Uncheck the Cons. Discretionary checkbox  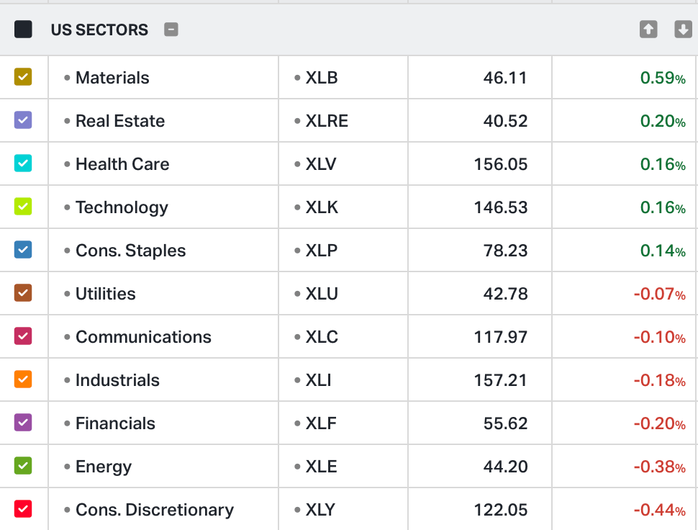[x=24, y=509]
